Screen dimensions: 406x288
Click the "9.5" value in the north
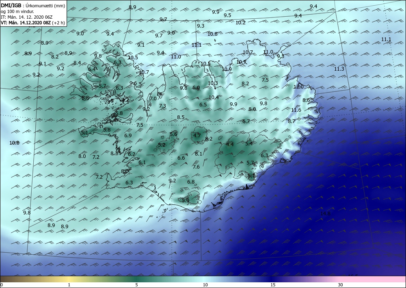point(227,15)
